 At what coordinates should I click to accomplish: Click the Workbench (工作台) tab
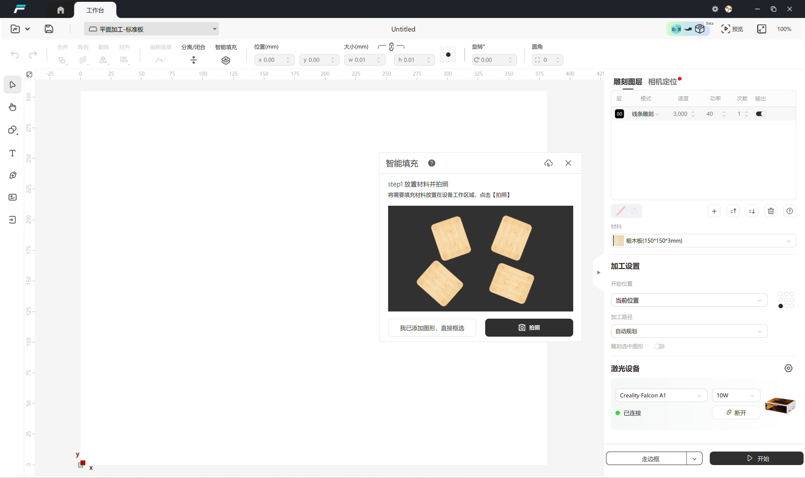95,10
